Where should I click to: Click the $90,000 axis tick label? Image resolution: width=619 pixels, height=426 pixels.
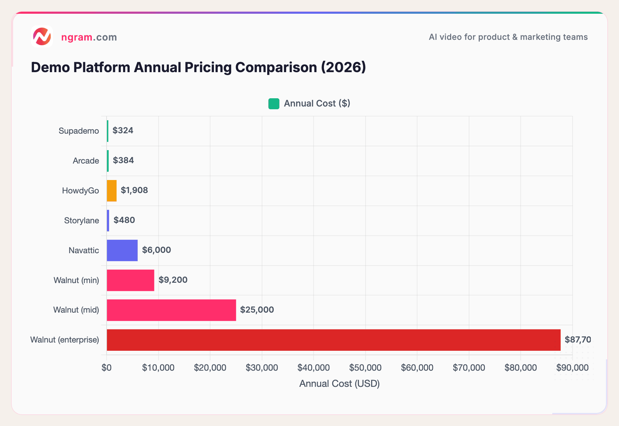coord(573,367)
